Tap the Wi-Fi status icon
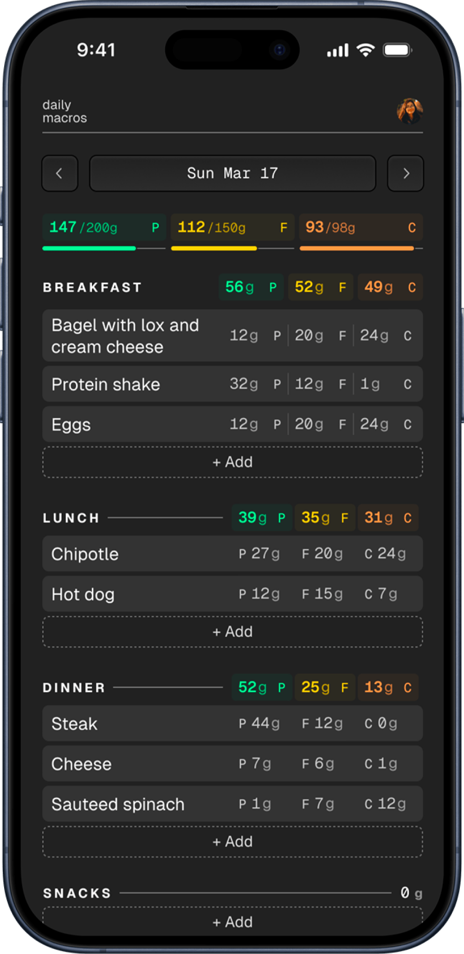The image size is (464, 954). [x=366, y=50]
